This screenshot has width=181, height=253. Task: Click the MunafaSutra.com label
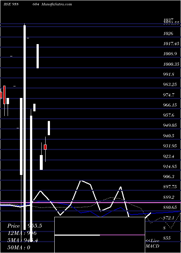coord(56,4)
